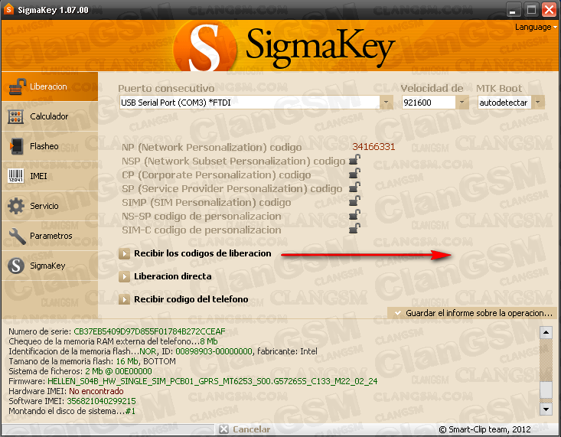Click the calculator icon beside Calculador
This screenshot has height=437, width=561.
[16, 116]
